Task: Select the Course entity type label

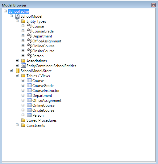Action: tap(38, 26)
